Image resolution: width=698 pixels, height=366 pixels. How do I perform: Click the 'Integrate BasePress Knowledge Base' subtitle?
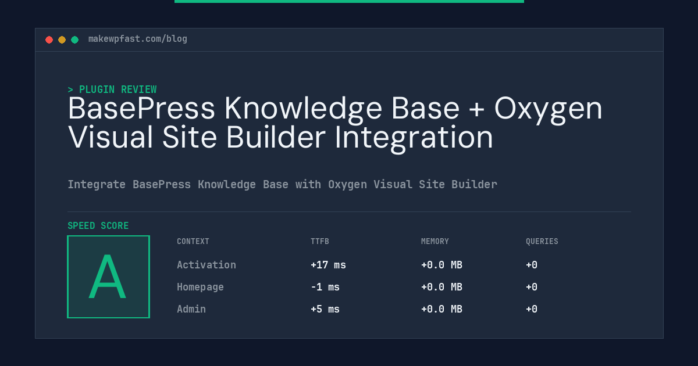[x=282, y=185]
